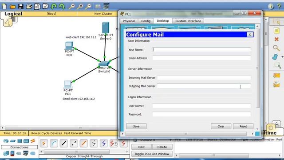Click Power Cycle Devices

47,133
